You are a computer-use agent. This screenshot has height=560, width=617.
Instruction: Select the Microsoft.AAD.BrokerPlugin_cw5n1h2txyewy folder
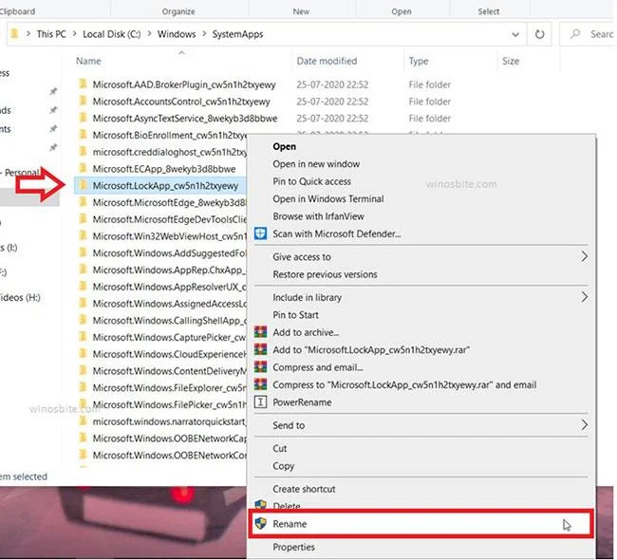pyautogui.click(x=184, y=84)
